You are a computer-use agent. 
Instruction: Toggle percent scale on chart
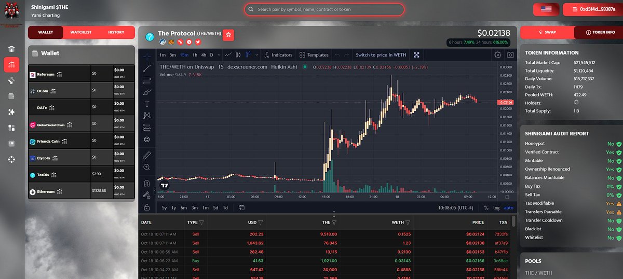click(x=486, y=208)
